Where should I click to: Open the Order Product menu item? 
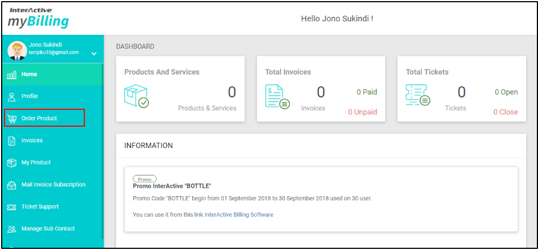pyautogui.click(x=39, y=118)
